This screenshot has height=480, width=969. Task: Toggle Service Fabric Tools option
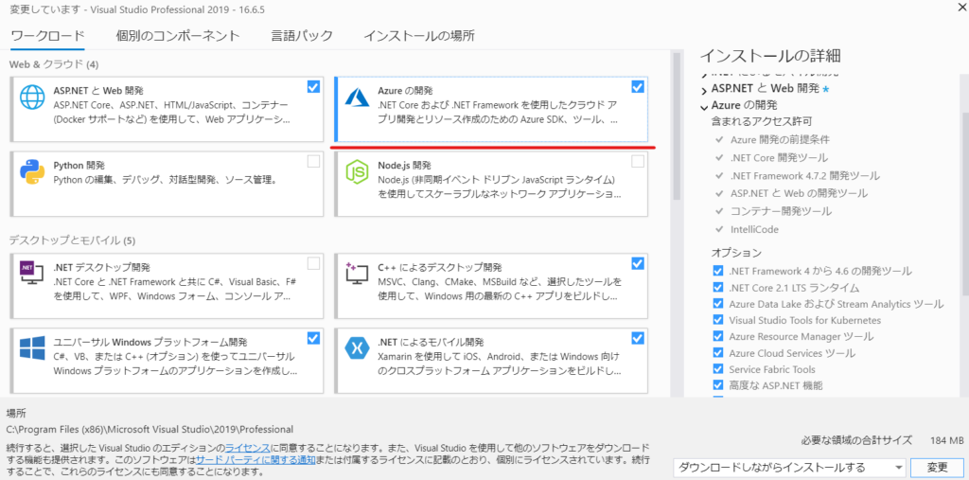[717, 369]
